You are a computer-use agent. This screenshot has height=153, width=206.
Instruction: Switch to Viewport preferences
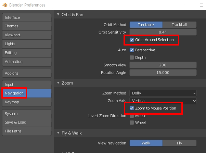pos(27,35)
